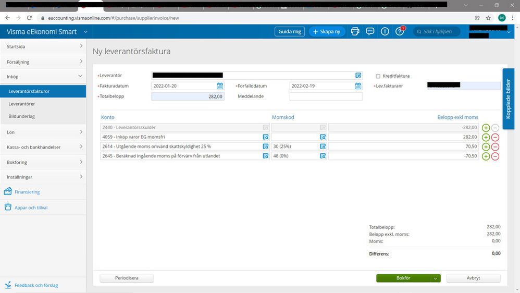Image resolution: width=520 pixels, height=293 pixels.
Task: Expand the Bokför dropdown arrow
Action: point(435,278)
